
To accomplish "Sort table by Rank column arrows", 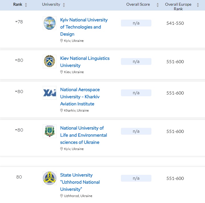I will pyautogui.click(x=26, y=5).
